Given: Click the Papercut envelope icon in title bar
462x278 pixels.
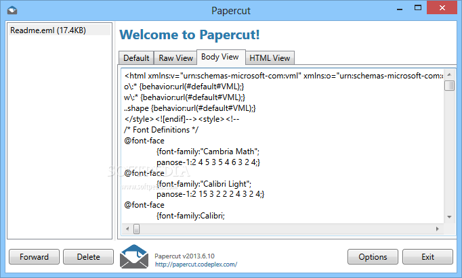Looking at the screenshot, I should pyautogui.click(x=12, y=11).
